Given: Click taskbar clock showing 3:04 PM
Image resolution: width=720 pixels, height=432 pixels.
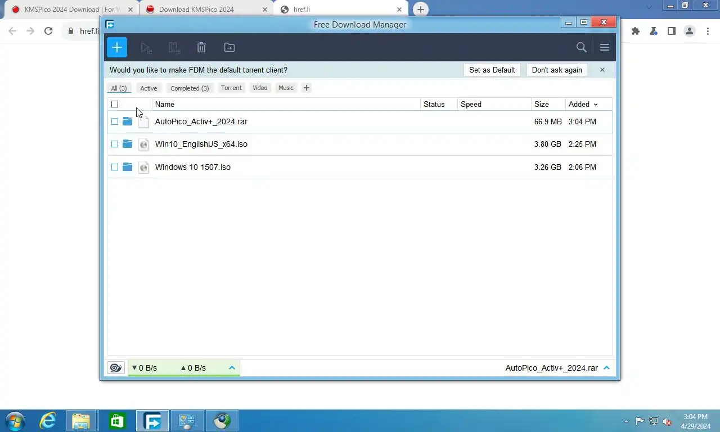Looking at the screenshot, I should (x=695, y=421).
